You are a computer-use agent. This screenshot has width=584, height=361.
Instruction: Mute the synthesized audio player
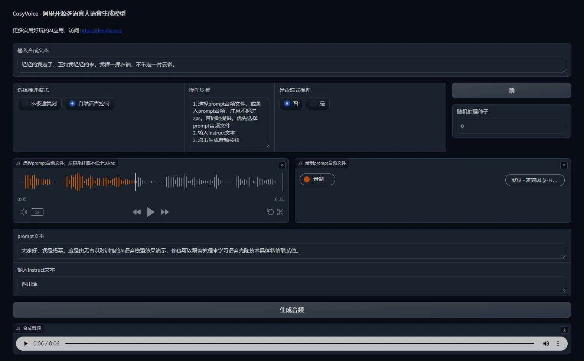point(546,344)
